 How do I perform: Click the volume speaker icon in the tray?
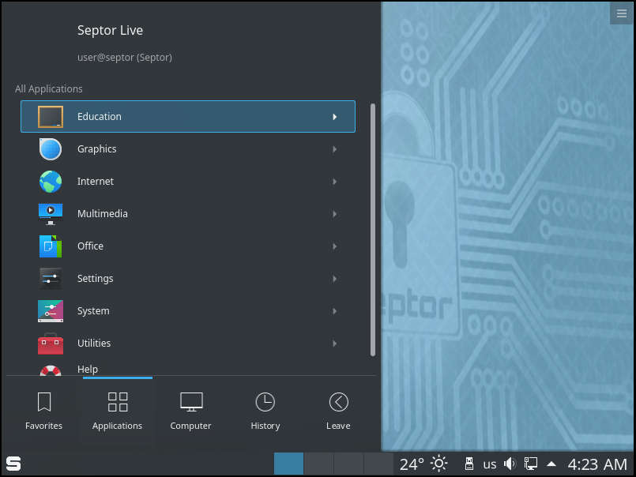(x=510, y=464)
